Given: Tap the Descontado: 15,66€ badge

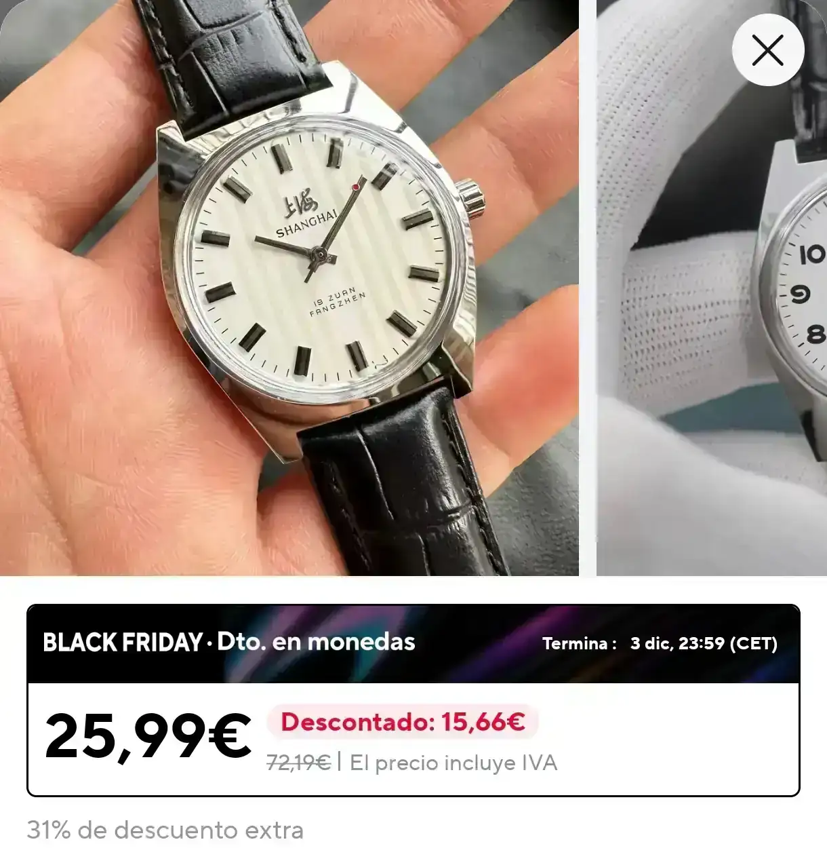Looking at the screenshot, I should coord(403,722).
